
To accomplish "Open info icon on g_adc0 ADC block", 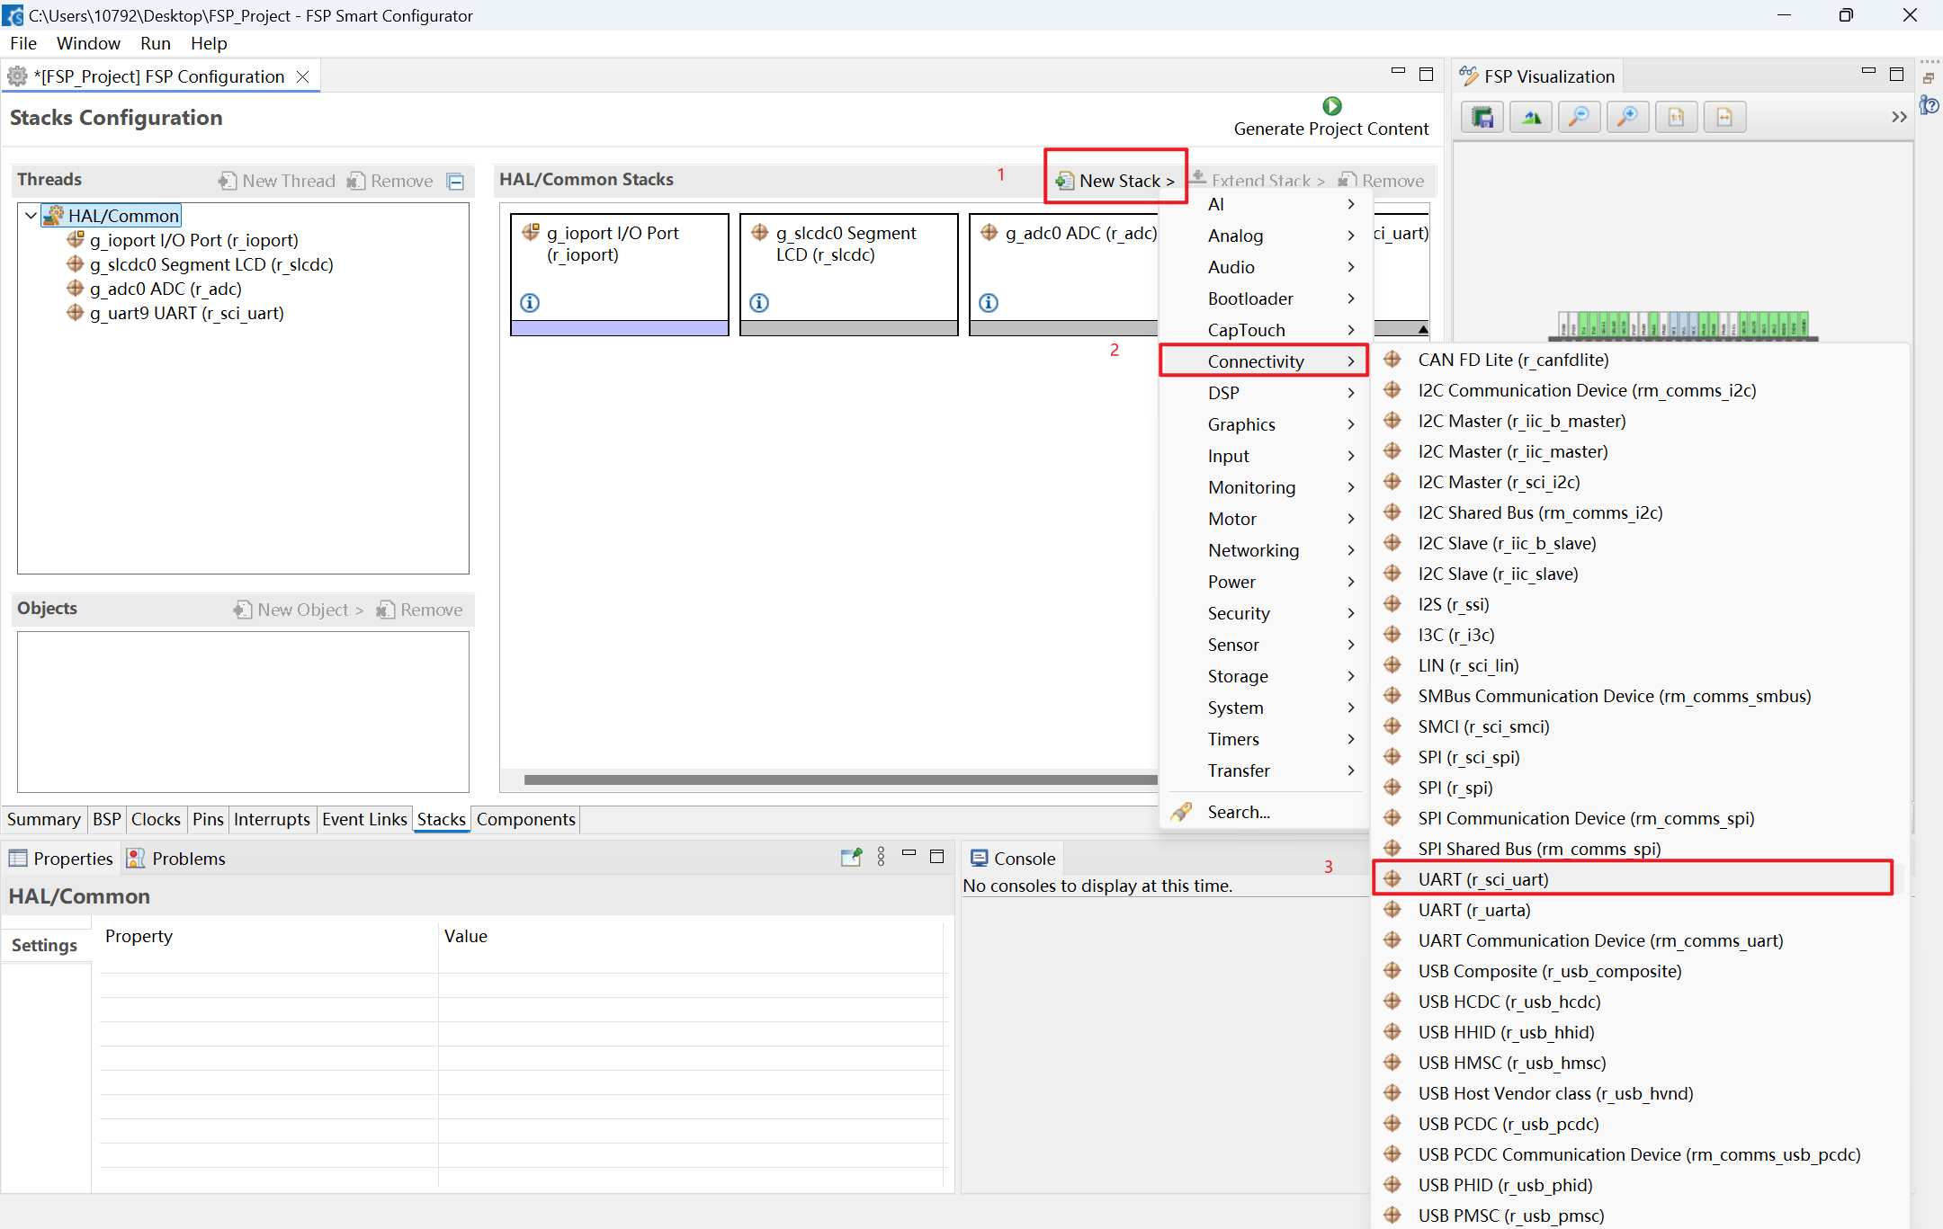I will point(989,302).
